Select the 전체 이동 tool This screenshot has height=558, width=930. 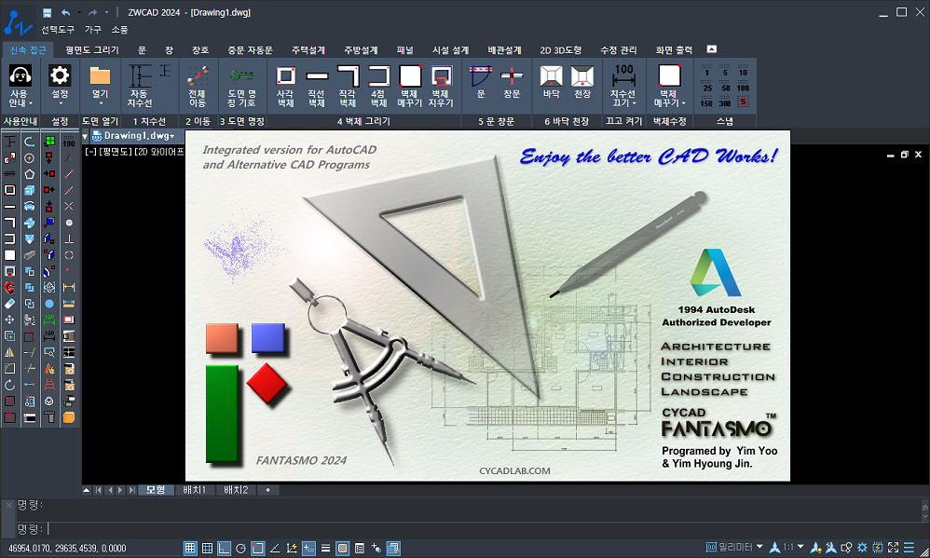point(197,87)
